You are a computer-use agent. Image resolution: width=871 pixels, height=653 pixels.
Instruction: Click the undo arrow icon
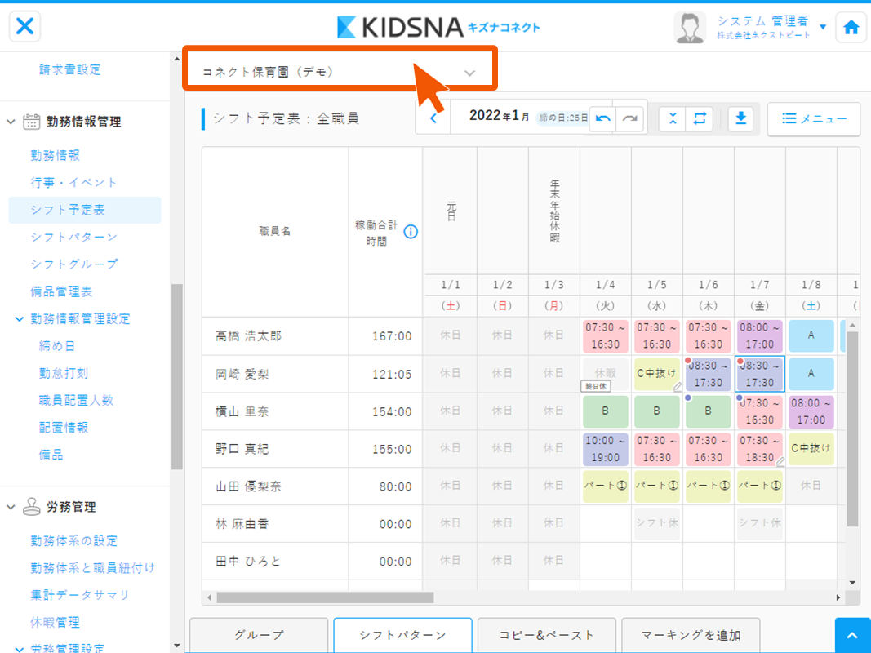603,118
